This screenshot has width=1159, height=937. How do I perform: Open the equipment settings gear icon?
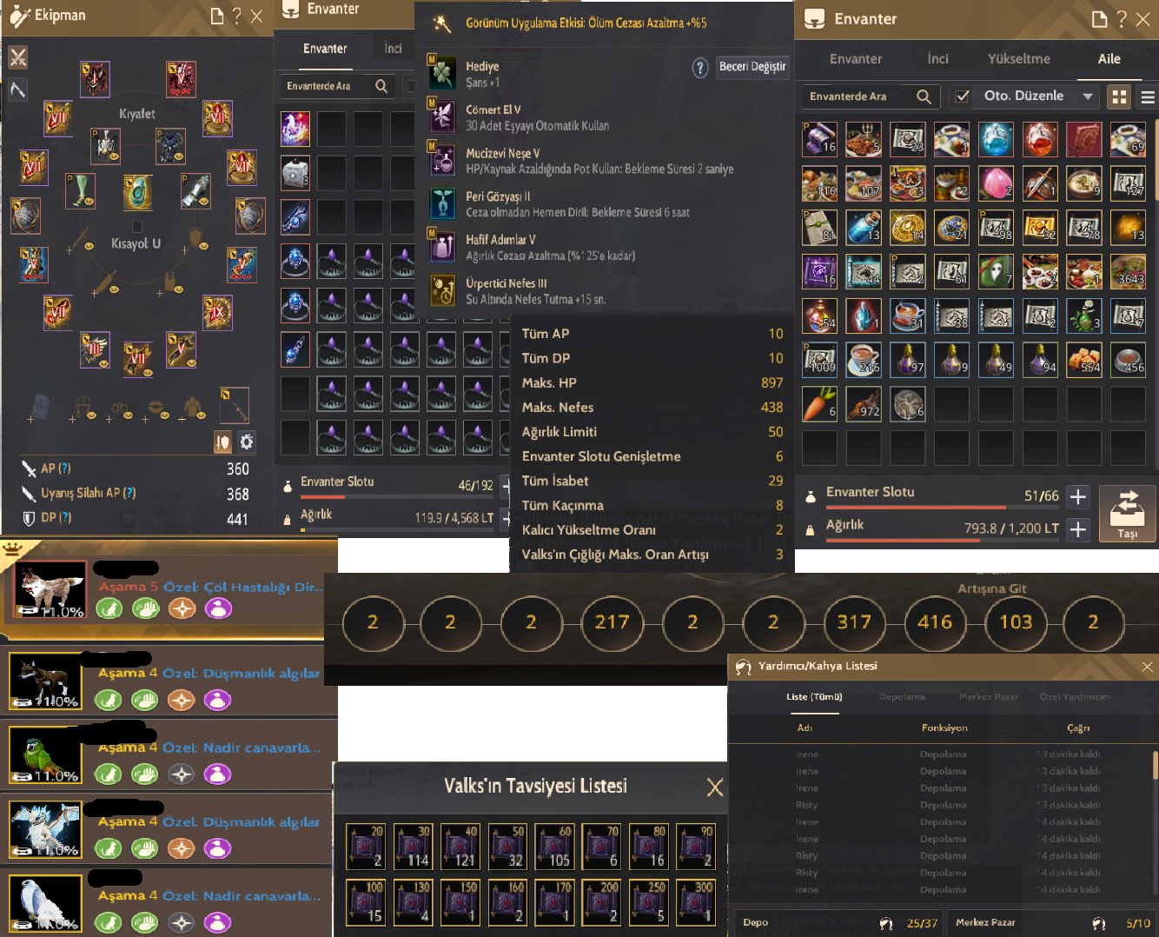(x=247, y=442)
